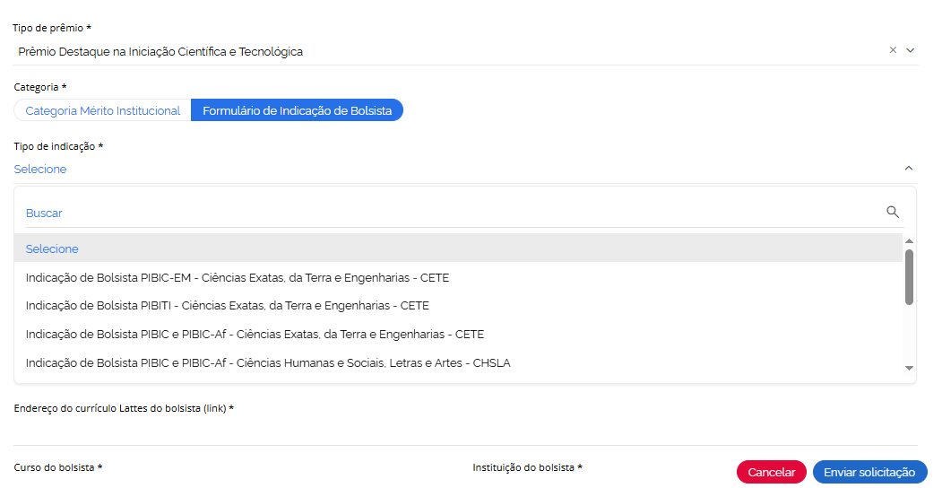Choose PIBITI Ciências Exatas CETE option
The height and width of the screenshot is (488, 942).
(x=228, y=306)
